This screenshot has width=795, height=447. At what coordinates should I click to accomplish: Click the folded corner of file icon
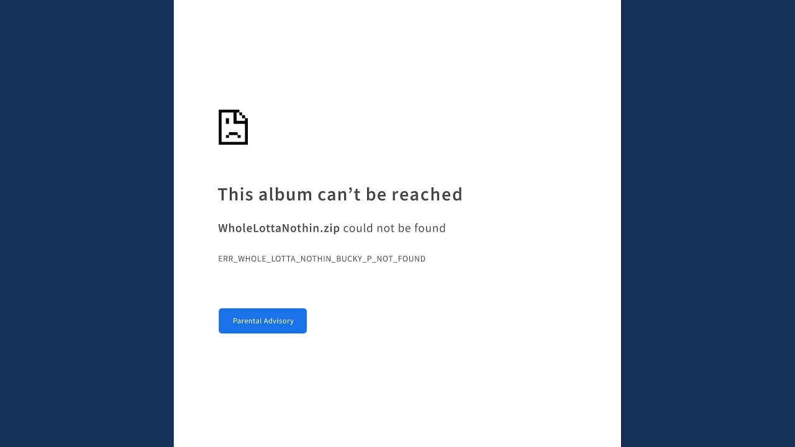click(x=243, y=115)
